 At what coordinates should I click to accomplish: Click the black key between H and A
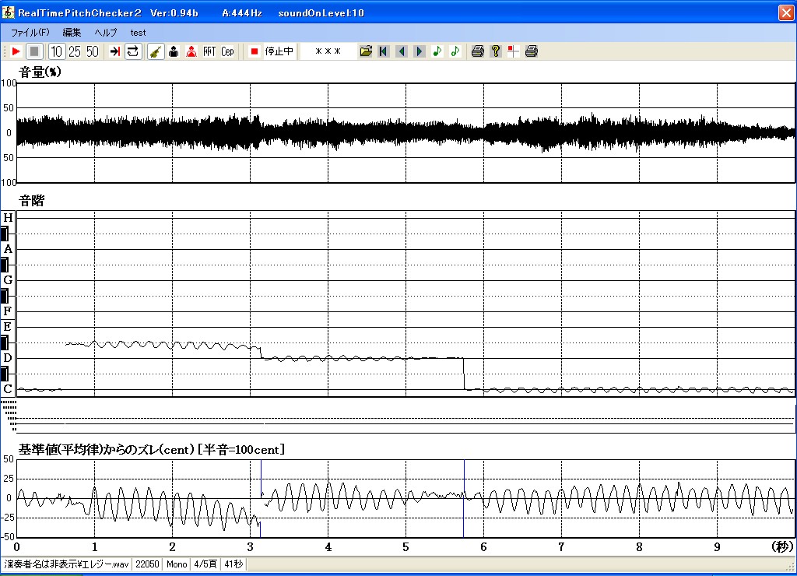click(5, 234)
